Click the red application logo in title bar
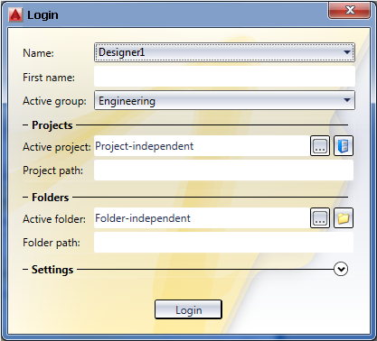The width and height of the screenshot is (377, 341). (x=15, y=14)
